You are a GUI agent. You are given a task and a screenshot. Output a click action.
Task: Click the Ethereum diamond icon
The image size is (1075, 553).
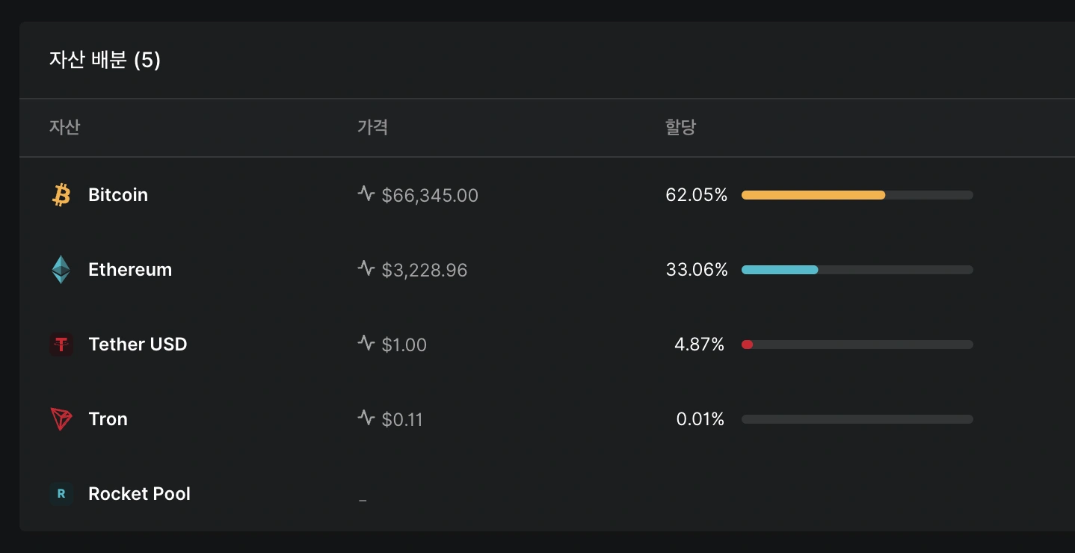click(61, 270)
